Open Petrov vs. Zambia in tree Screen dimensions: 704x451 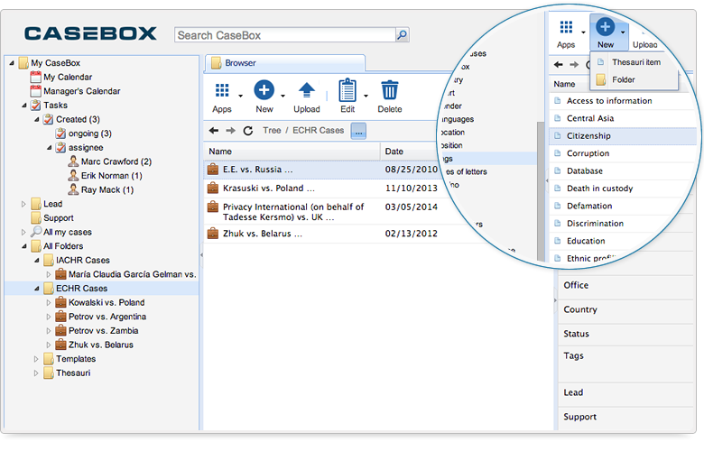pyautogui.click(x=103, y=331)
